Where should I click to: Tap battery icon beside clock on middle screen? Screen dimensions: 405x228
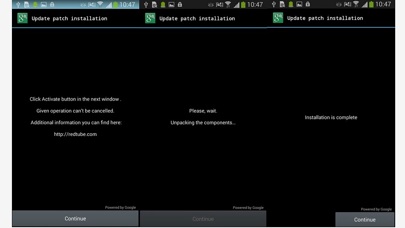click(243, 5)
